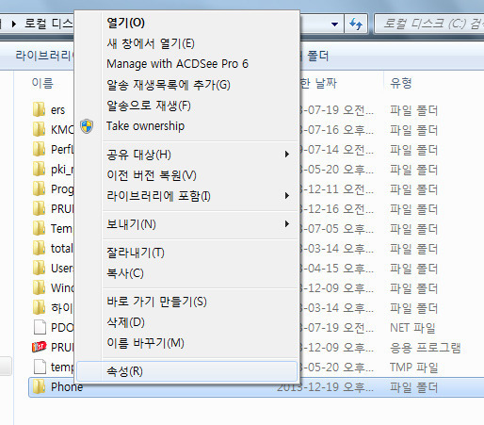Click the TMP 파일 type cell
This screenshot has width=484, height=425.
point(414,368)
